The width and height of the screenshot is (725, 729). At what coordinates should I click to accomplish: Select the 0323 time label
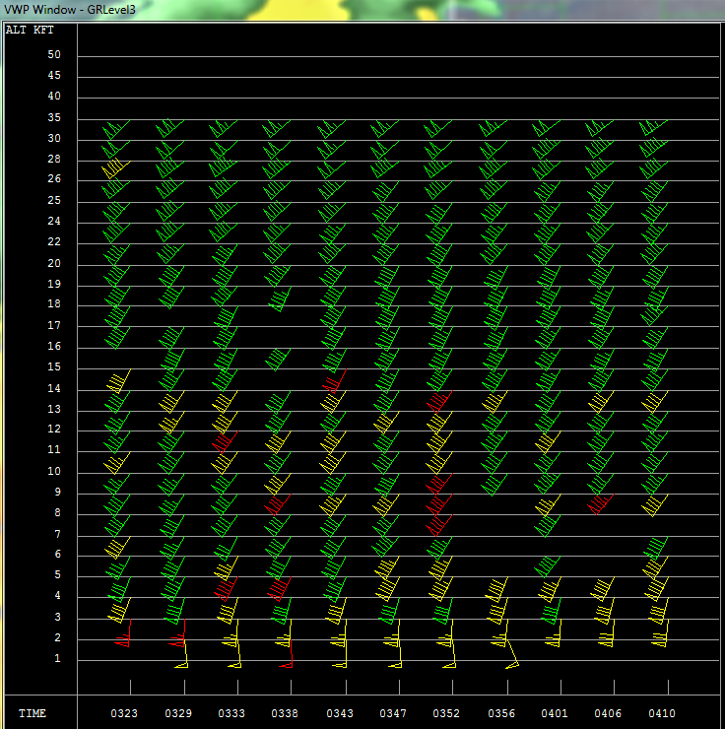point(124,713)
